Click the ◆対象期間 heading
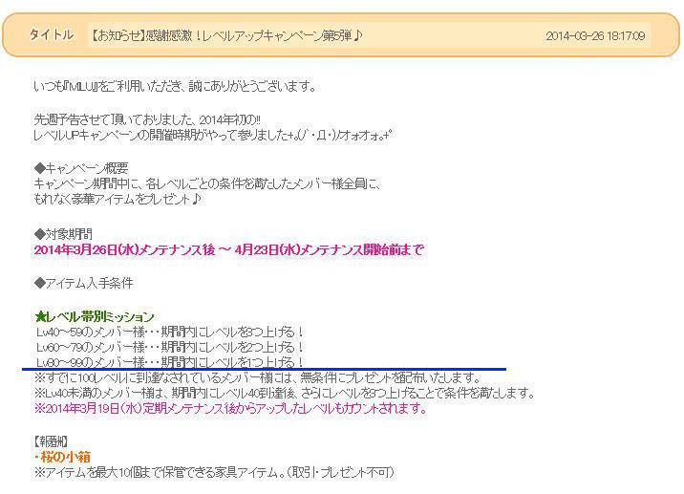The width and height of the screenshot is (684, 494). click(65, 233)
